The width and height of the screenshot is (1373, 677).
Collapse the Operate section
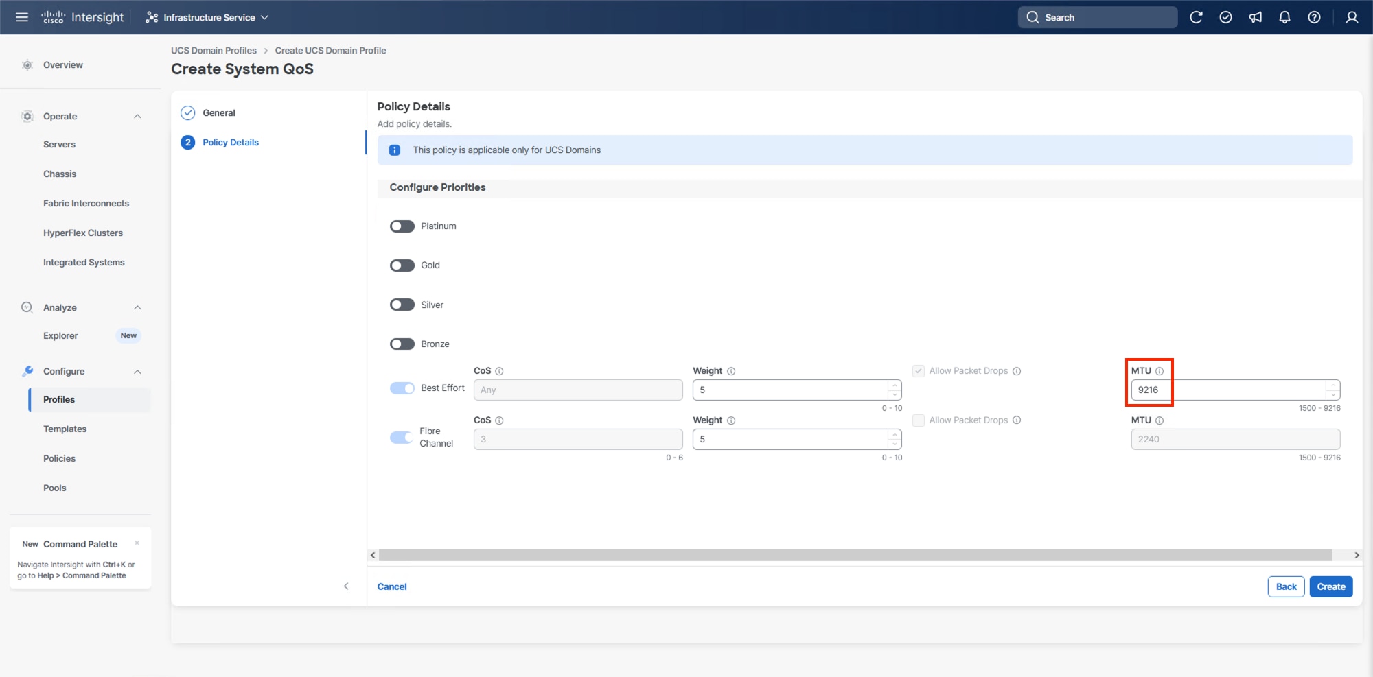(x=137, y=117)
